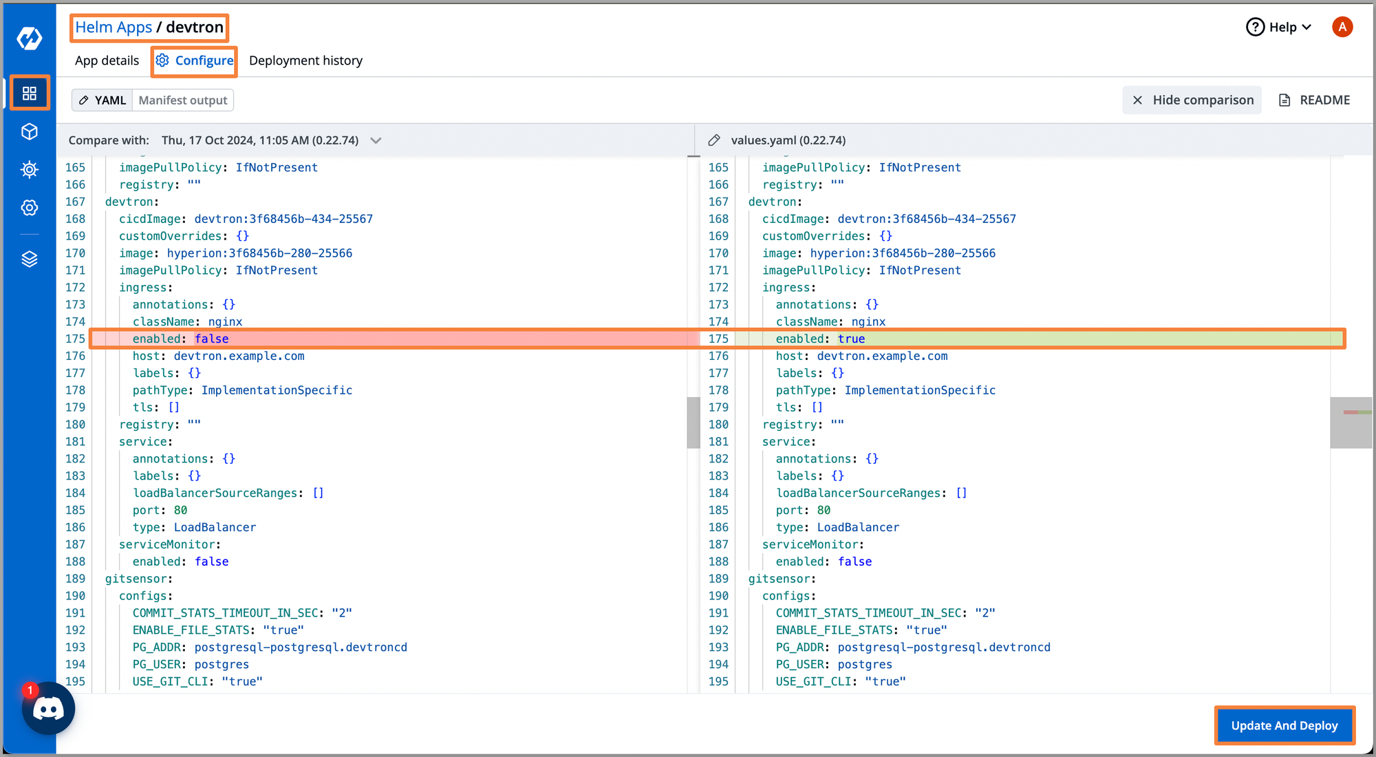Click left pane 'ingress:' line 172

click(x=146, y=288)
